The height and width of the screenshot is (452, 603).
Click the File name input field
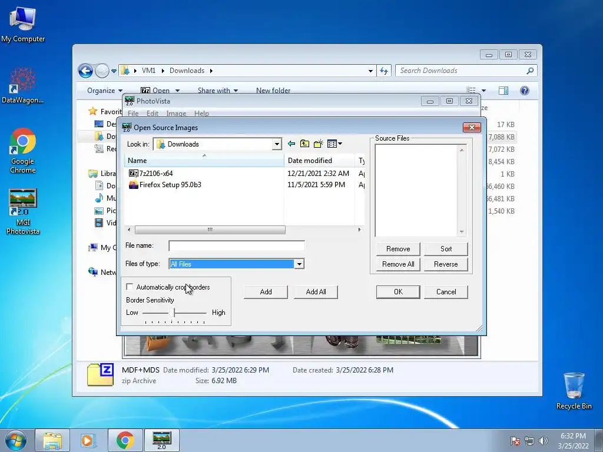pos(237,245)
